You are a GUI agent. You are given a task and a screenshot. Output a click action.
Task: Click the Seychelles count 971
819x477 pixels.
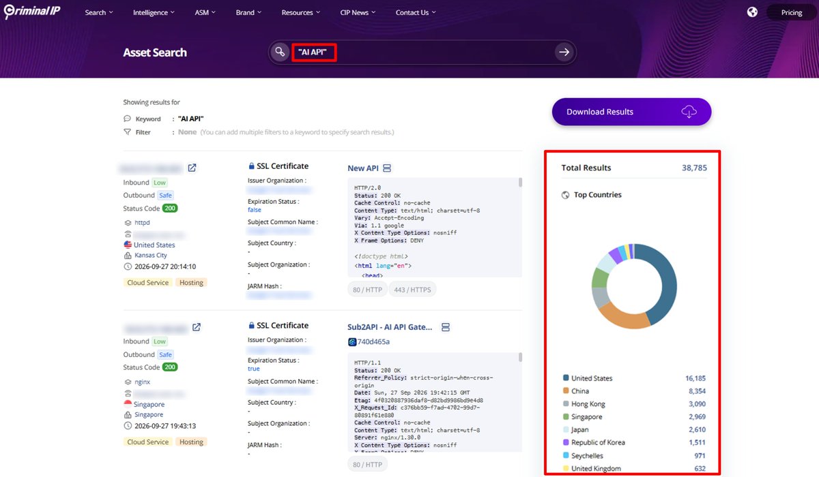point(699,455)
